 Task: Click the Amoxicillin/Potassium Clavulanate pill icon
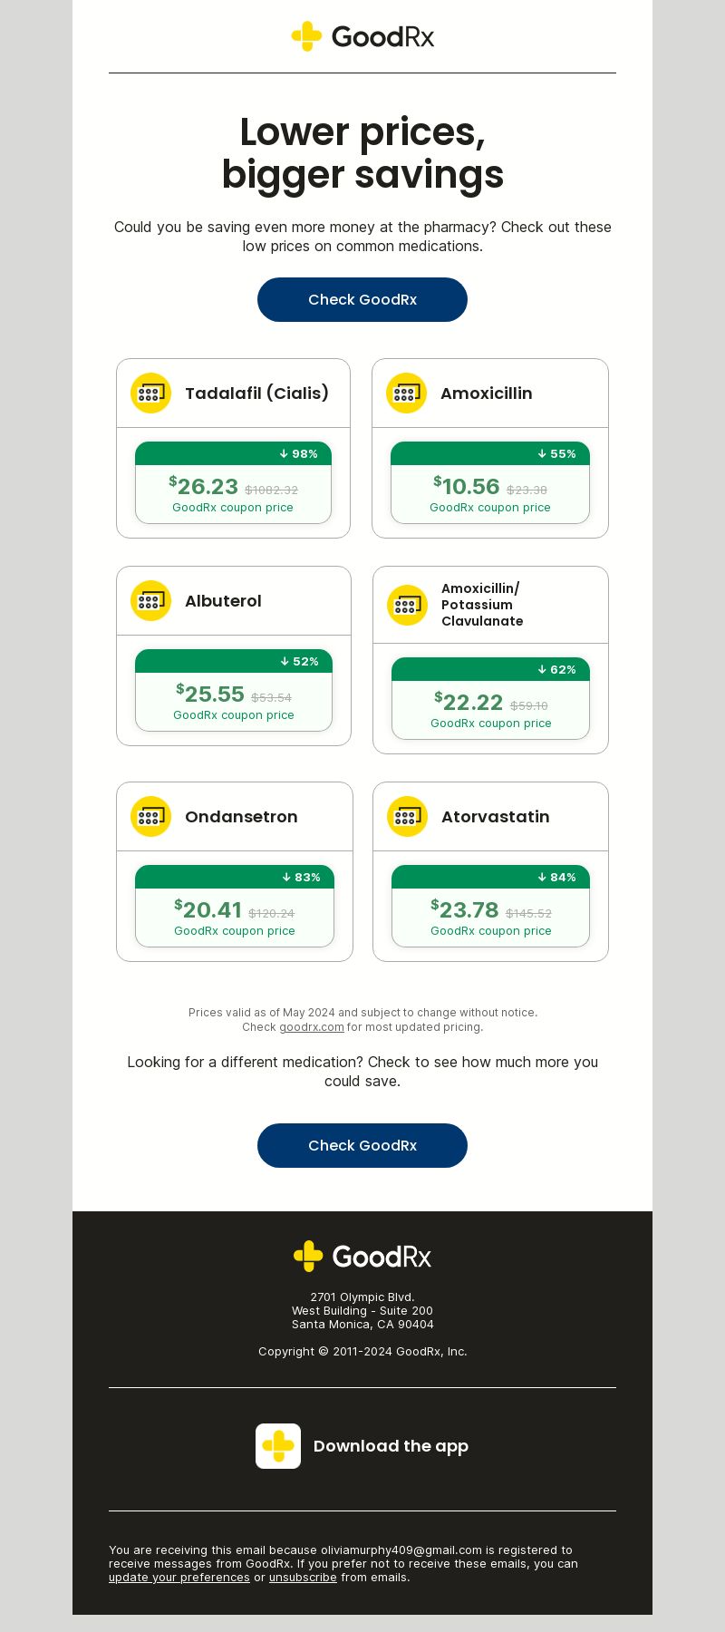(x=407, y=605)
